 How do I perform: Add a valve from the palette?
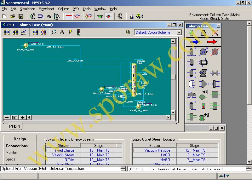point(215,73)
